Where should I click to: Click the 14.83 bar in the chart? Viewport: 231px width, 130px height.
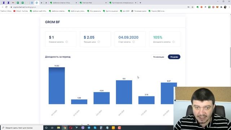pos(57,86)
